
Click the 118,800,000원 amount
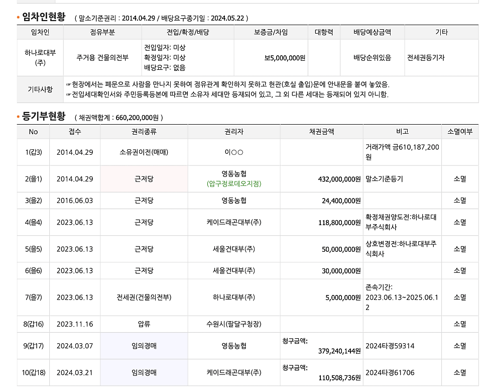[x=339, y=223]
